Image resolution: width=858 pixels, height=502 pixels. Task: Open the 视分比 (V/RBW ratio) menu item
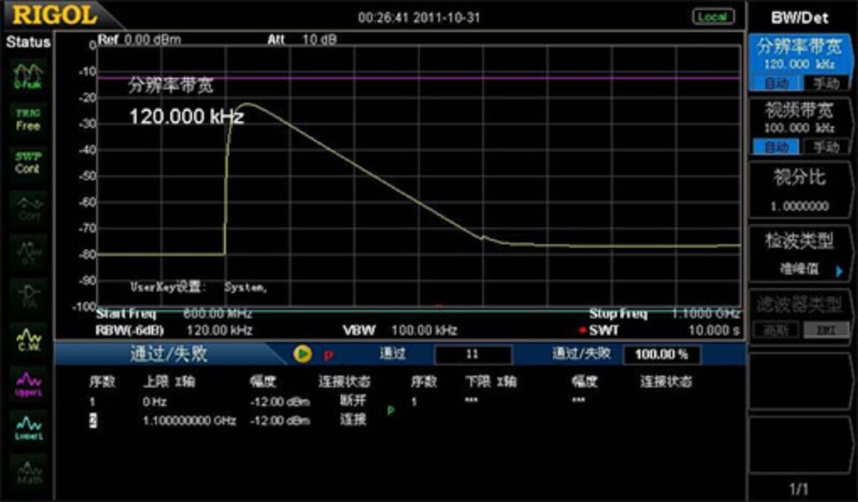click(x=799, y=191)
